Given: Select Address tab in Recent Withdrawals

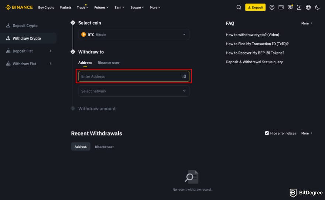Looking at the screenshot, I should (x=81, y=147).
